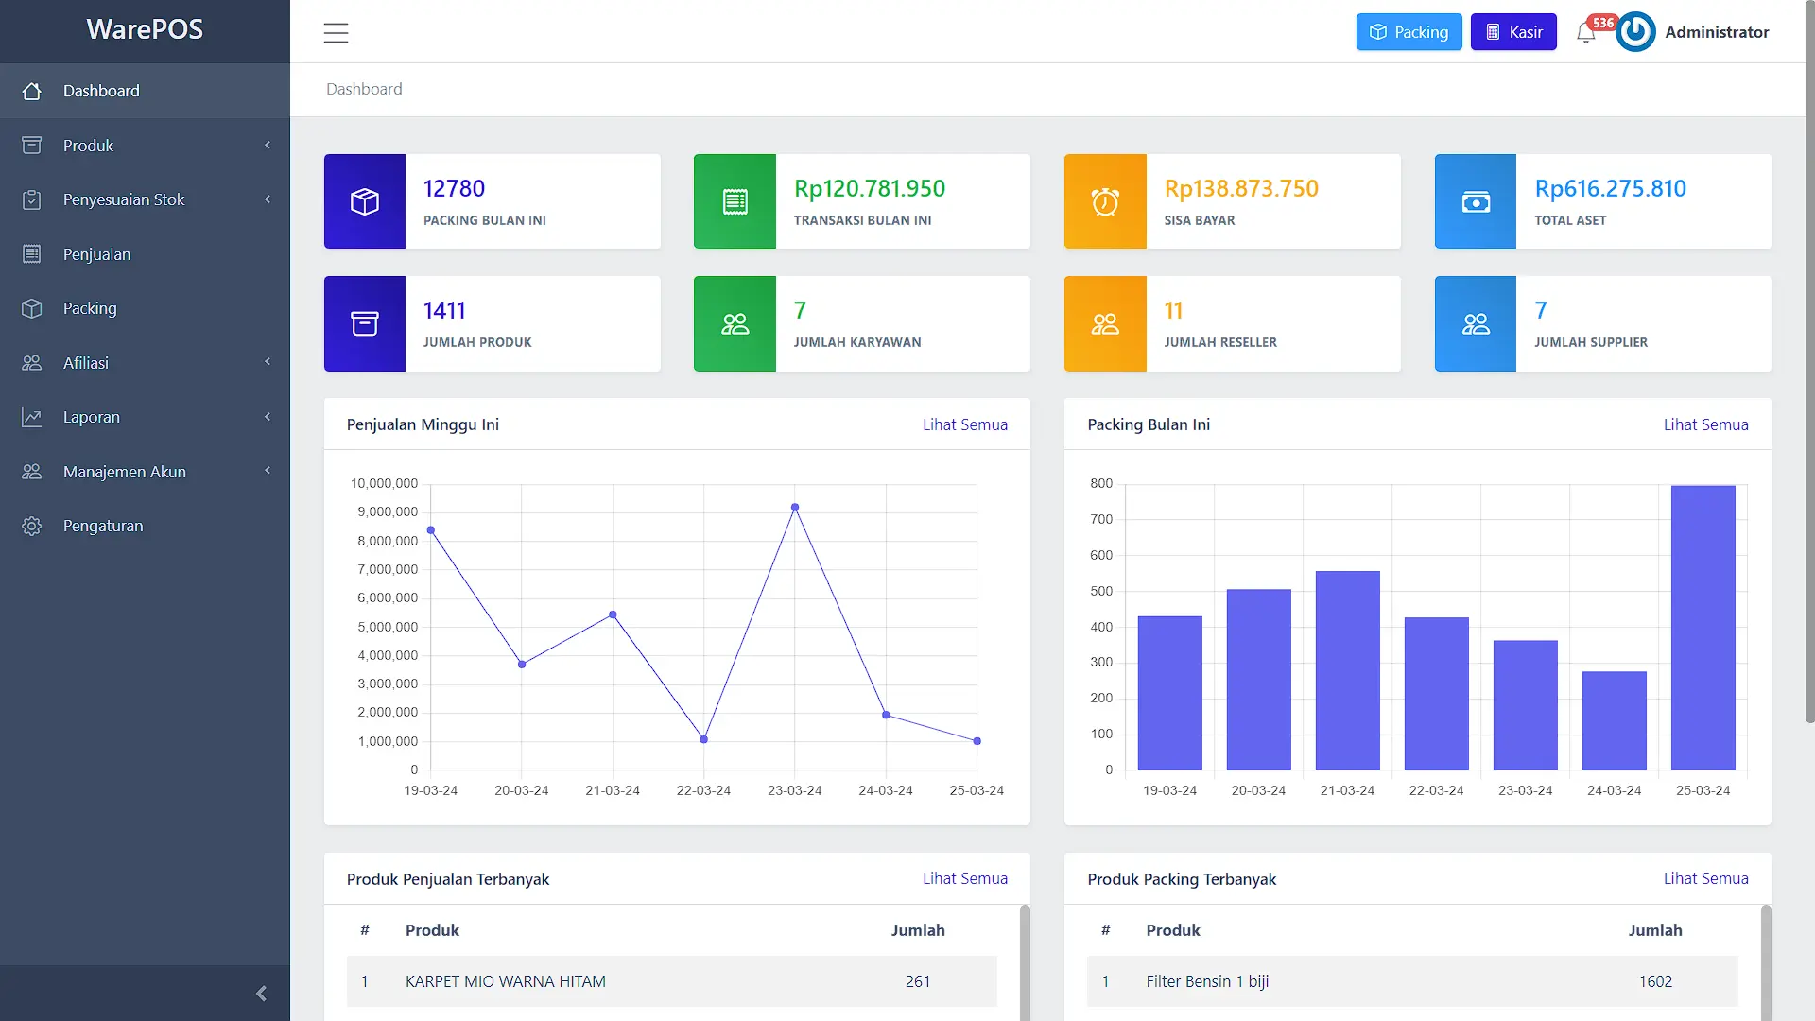Click the Total Aset money icon
Image resolution: width=1815 pixels, height=1021 pixels.
(x=1476, y=201)
